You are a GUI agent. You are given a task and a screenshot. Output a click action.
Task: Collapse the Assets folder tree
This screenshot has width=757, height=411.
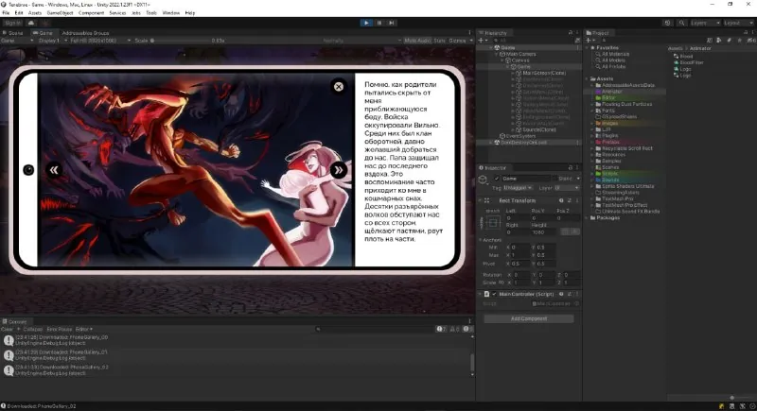point(587,78)
